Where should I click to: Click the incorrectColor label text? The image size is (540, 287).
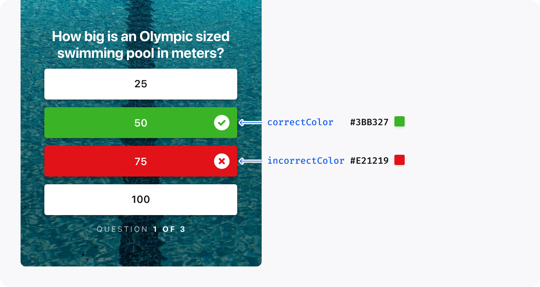coord(306,161)
